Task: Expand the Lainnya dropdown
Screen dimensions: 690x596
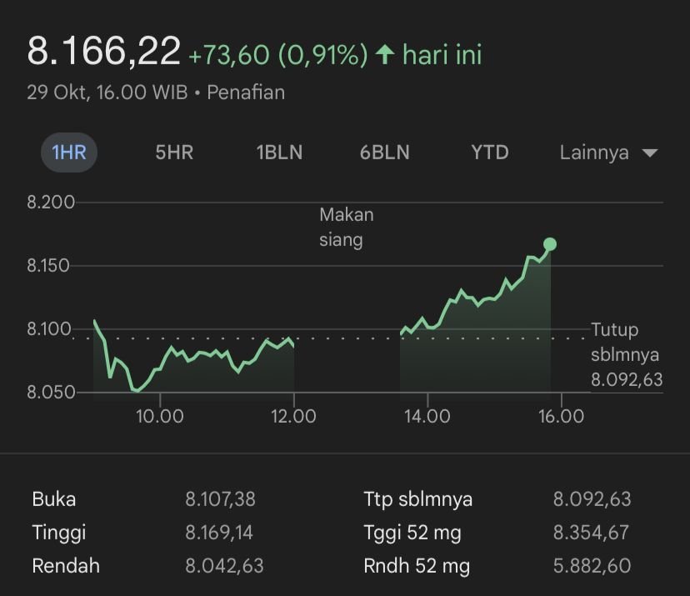Action: click(x=594, y=153)
